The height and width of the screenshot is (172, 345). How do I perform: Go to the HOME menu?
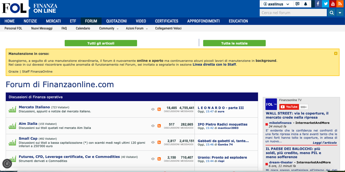[x=9, y=21]
